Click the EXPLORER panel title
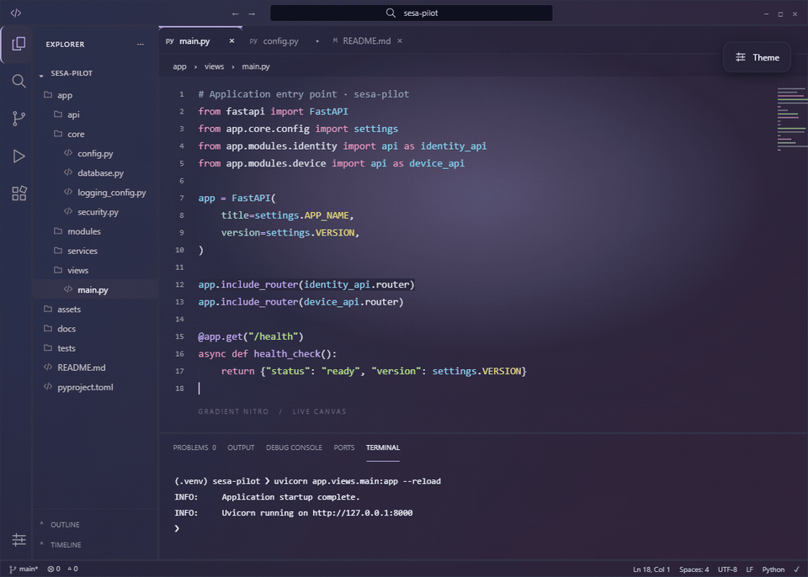The width and height of the screenshot is (808, 577). 65,45
